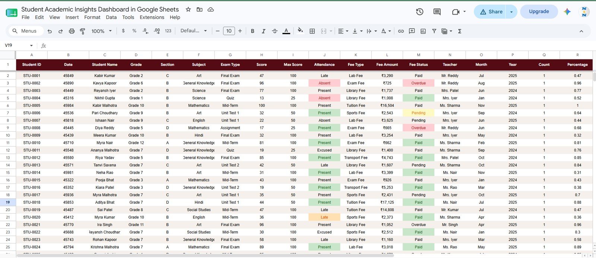This screenshot has width=596, height=258.
Task: Start a meeting with camera icon
Action: (455, 12)
